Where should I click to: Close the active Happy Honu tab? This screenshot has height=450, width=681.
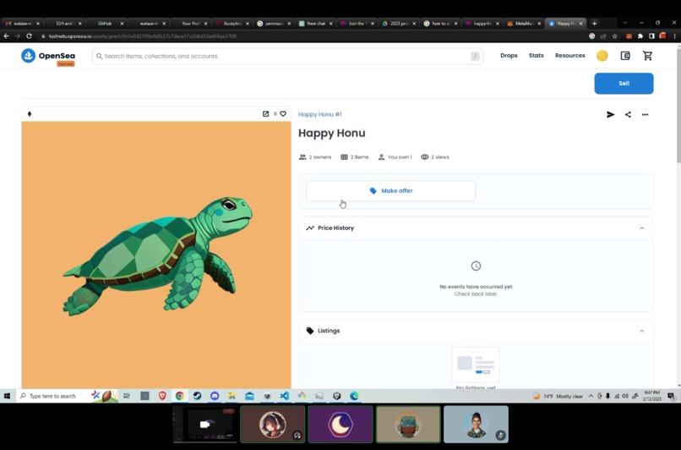click(580, 24)
